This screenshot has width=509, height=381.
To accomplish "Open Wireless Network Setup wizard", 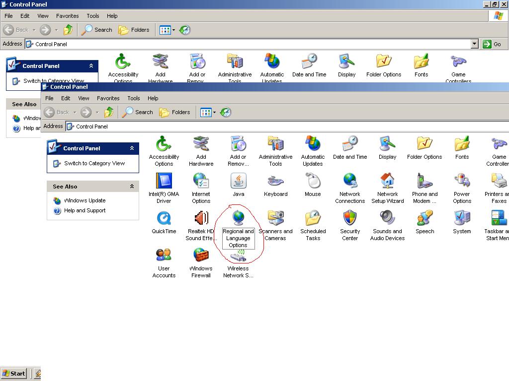I will 238,265.
